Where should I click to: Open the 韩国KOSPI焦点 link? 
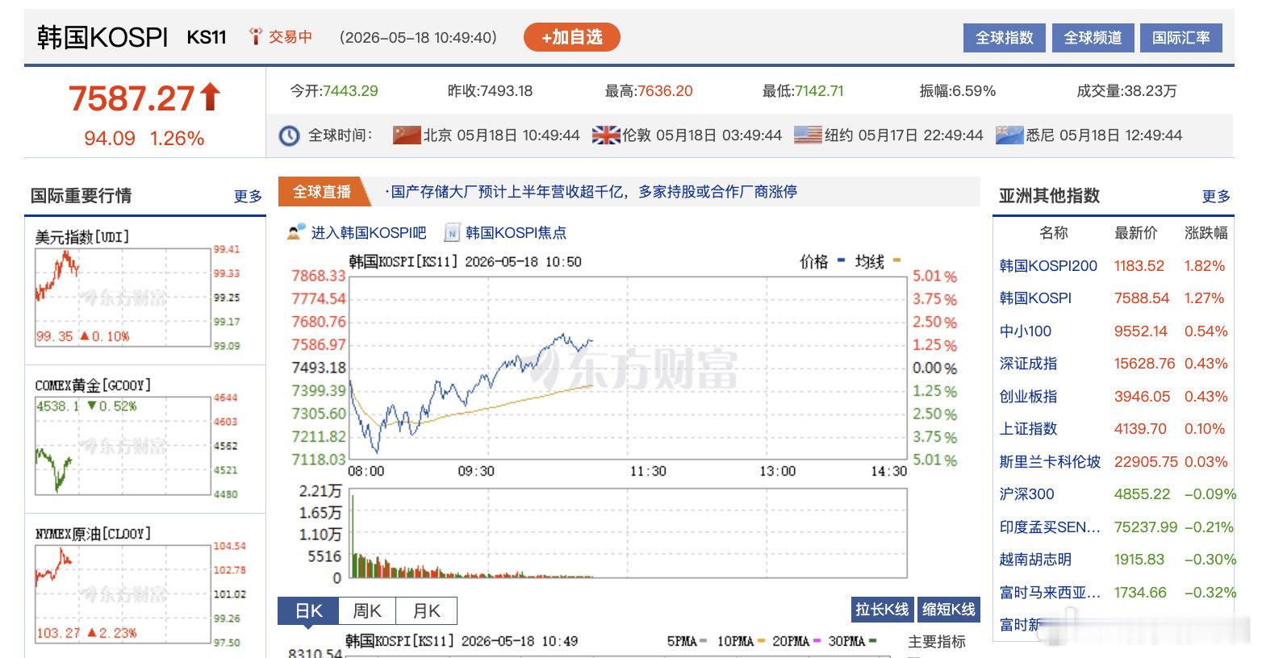click(516, 233)
